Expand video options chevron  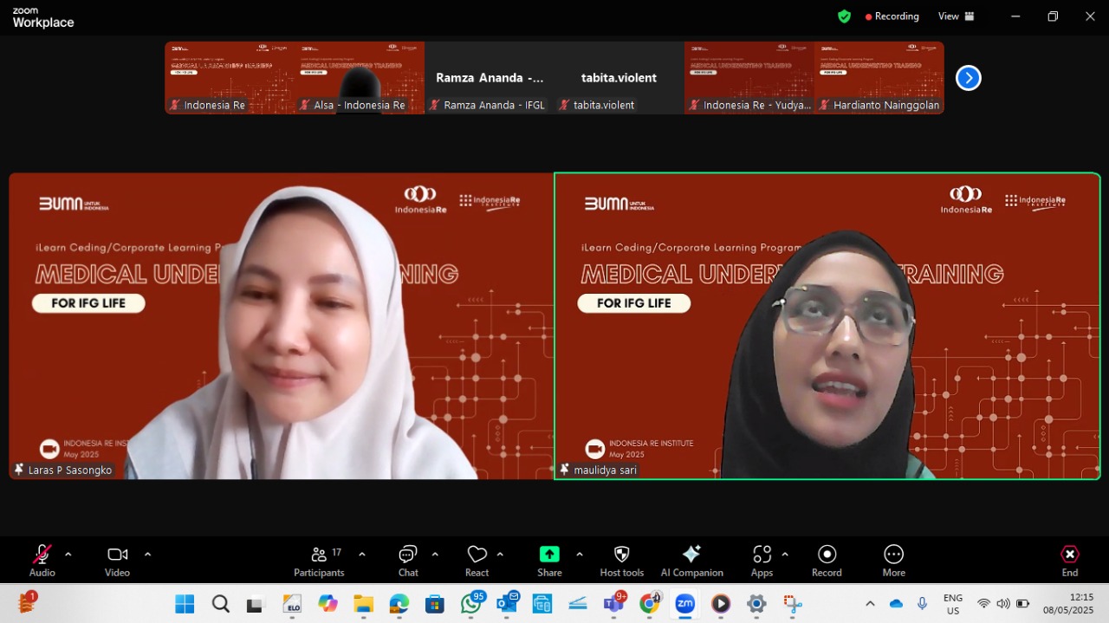[x=147, y=555]
